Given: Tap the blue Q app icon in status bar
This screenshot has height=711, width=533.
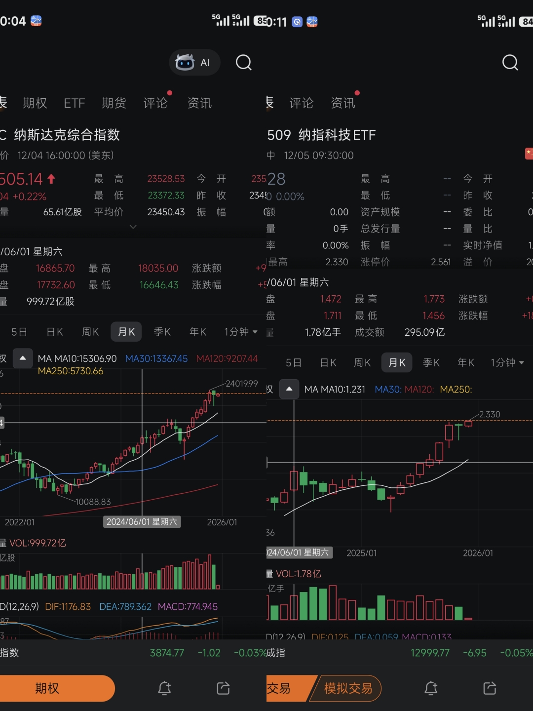Looking at the screenshot, I should tap(297, 22).
